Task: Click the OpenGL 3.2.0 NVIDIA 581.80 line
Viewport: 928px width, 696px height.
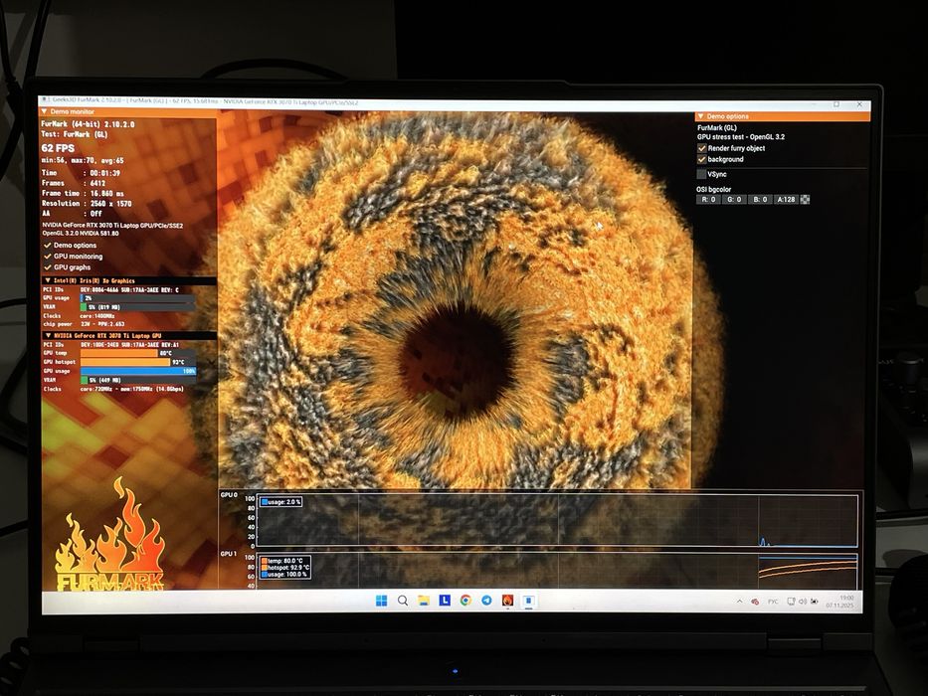Action: [x=81, y=234]
